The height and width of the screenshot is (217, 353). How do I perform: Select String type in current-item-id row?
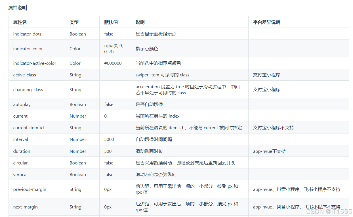75,128
